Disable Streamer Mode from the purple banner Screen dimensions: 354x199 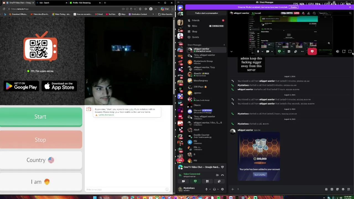(293, 7)
